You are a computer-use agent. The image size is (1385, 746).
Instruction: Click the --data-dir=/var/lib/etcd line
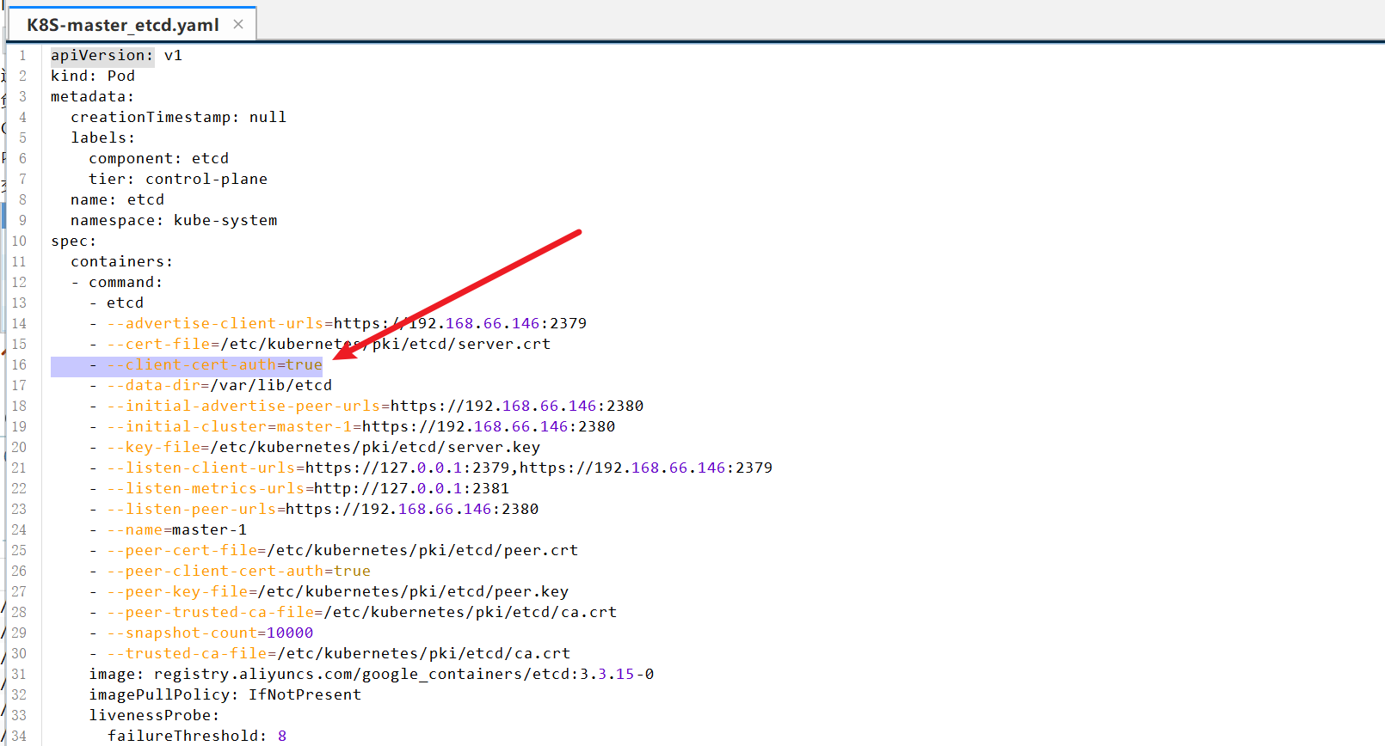pos(219,386)
